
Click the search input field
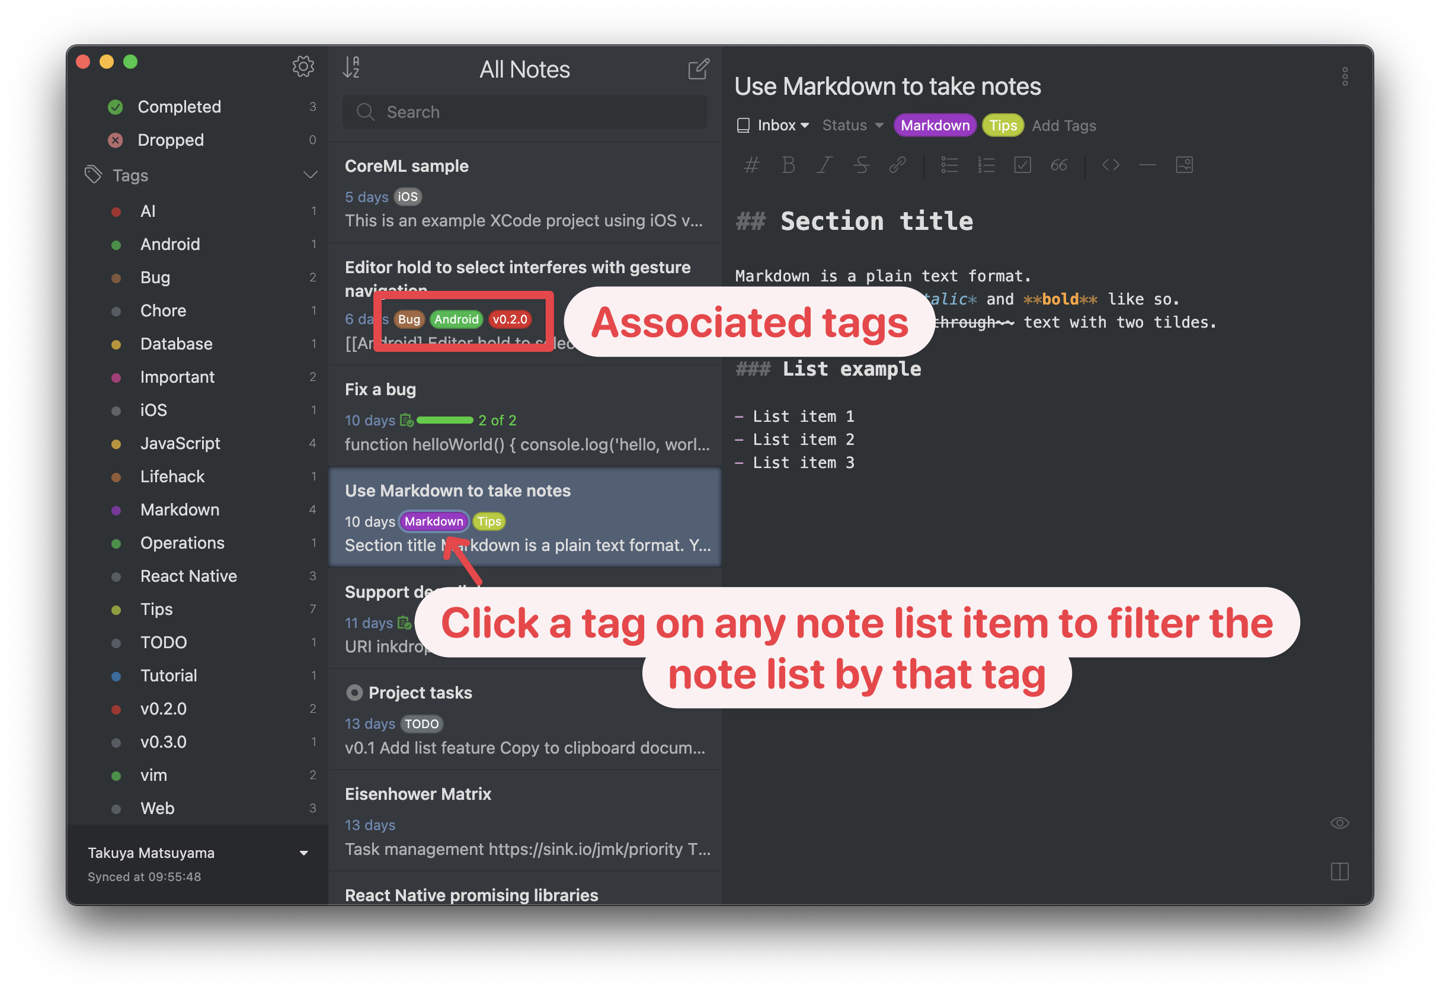[525, 111]
